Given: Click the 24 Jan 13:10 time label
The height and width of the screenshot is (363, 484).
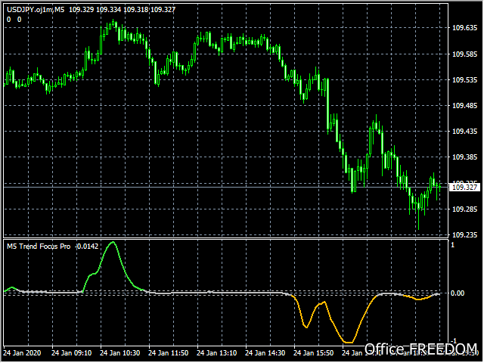Looking at the screenshot, I should [217, 353].
